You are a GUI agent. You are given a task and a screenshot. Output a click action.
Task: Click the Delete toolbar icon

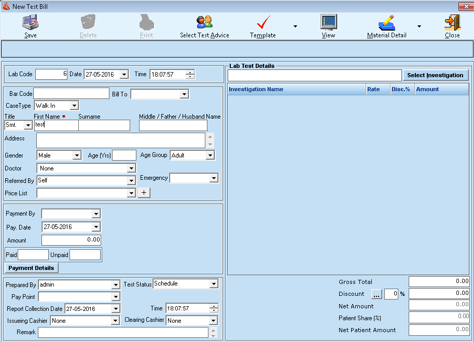[88, 22]
